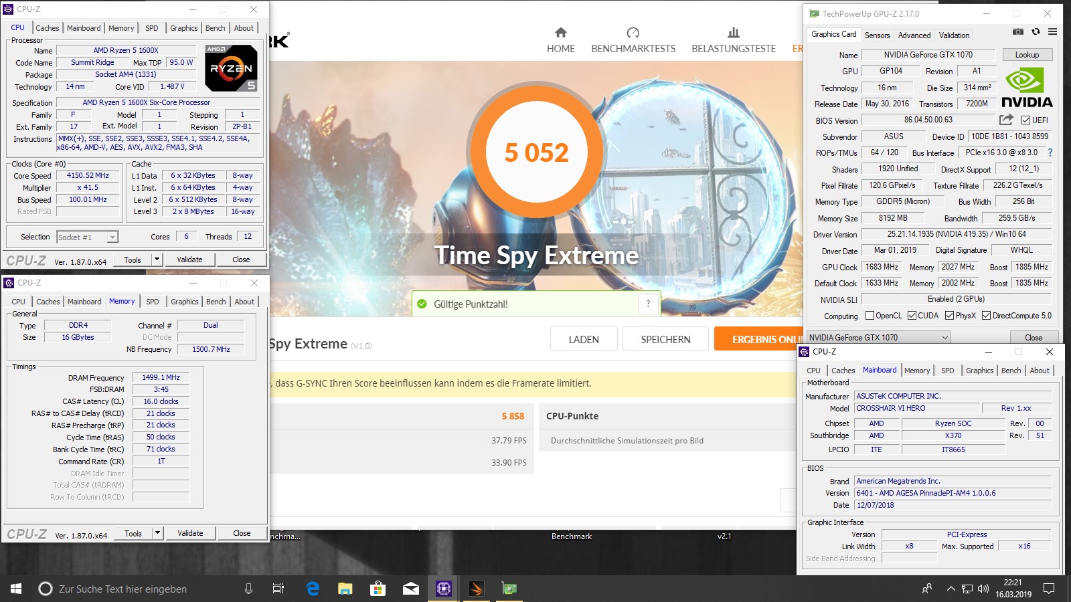Open the NVIDIA GeForce GTX 1070 GPU dropdown
Screen dimensions: 1071x602
(x=878, y=337)
